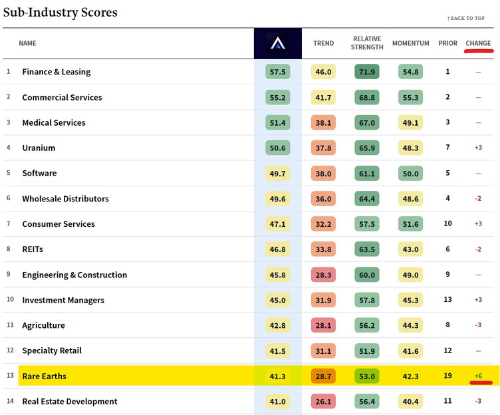The height and width of the screenshot is (415, 500).
Task: Click Rare Earths rank change +6
Action: [478, 376]
